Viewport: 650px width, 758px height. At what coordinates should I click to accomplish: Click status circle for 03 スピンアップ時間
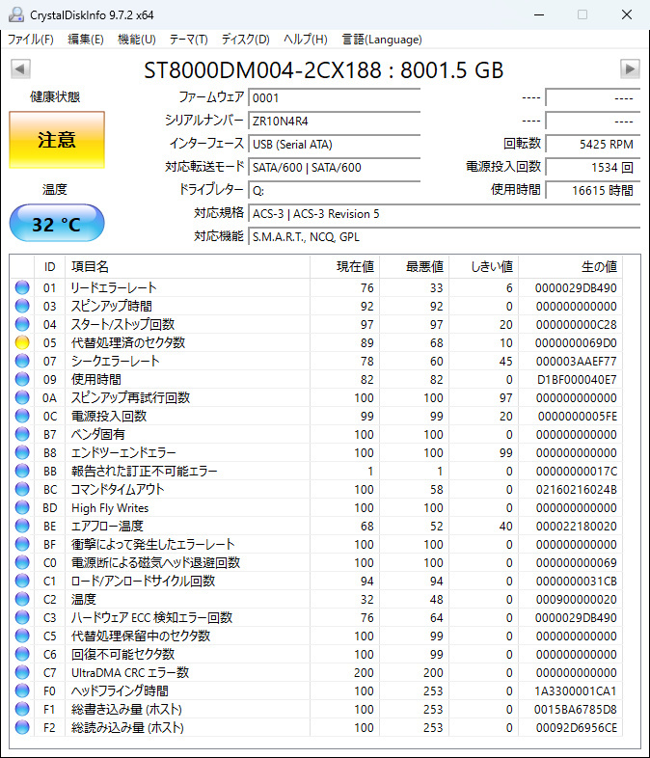[22, 306]
